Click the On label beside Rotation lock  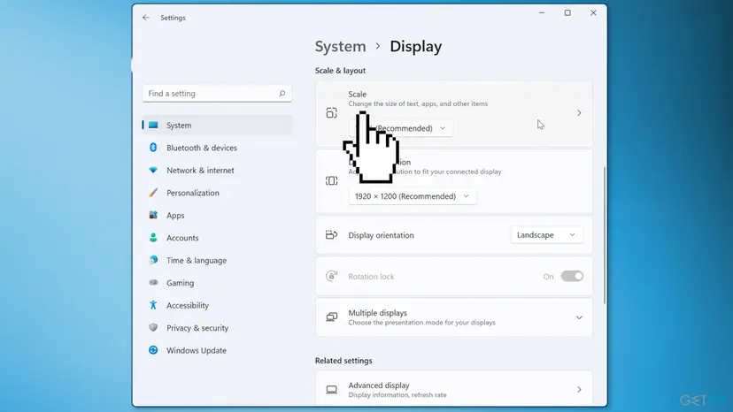pos(548,277)
